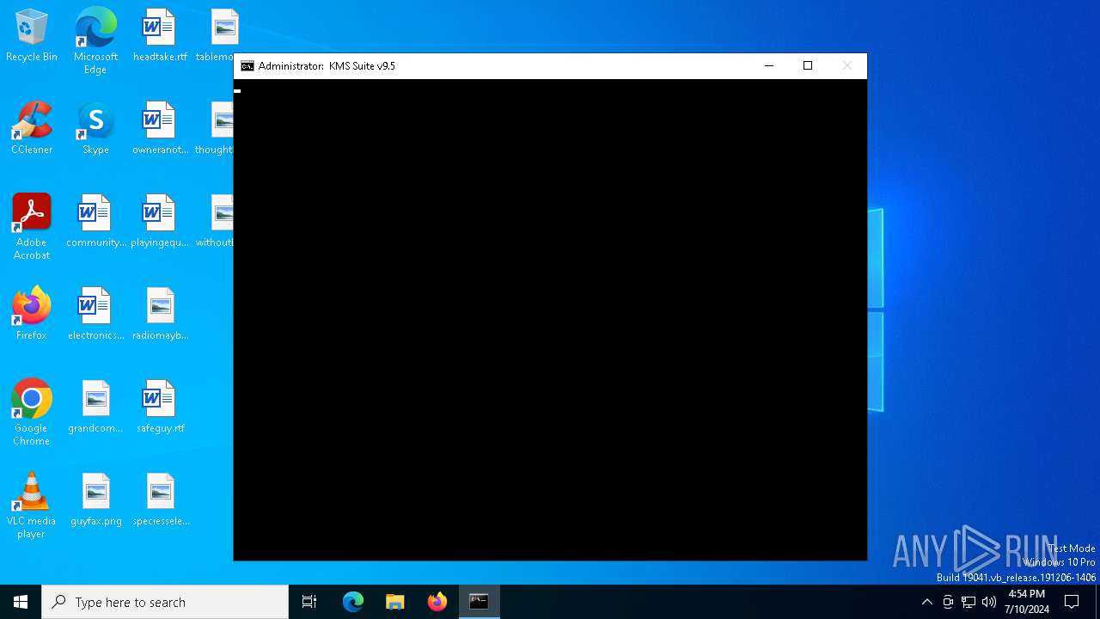Open the clock showing 4:54 PM
Image resolution: width=1100 pixels, height=619 pixels.
(x=1026, y=602)
